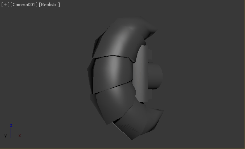Click the blue vertical Z axis line
Screen dimensions: 245x149
pos(10,133)
